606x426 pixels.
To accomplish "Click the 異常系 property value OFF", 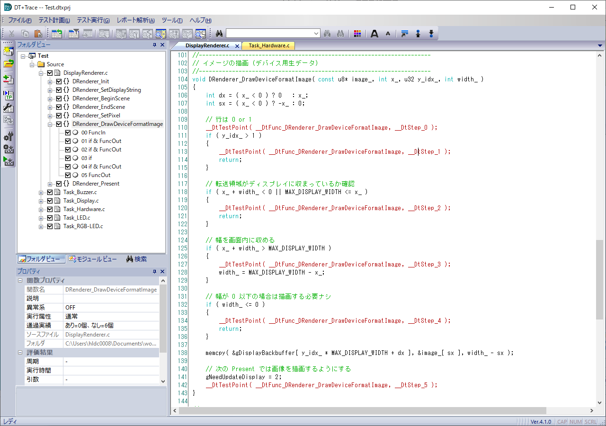I will 70,308.
